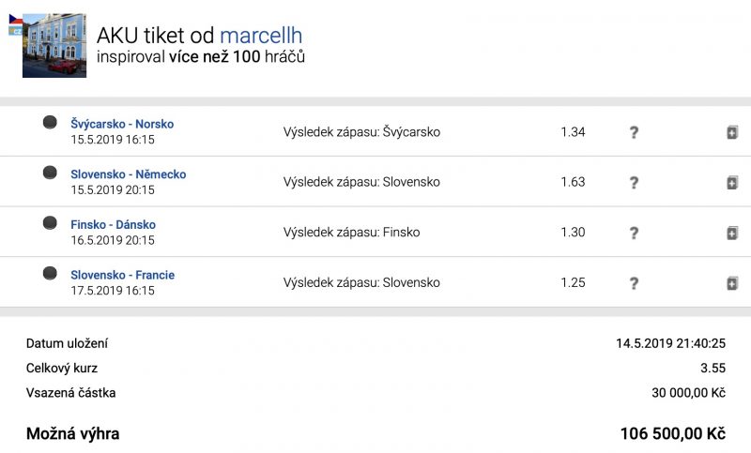The width and height of the screenshot is (751, 453).
Task: Click the Czech flag icon on avatar
Action: pyautogui.click(x=15, y=21)
